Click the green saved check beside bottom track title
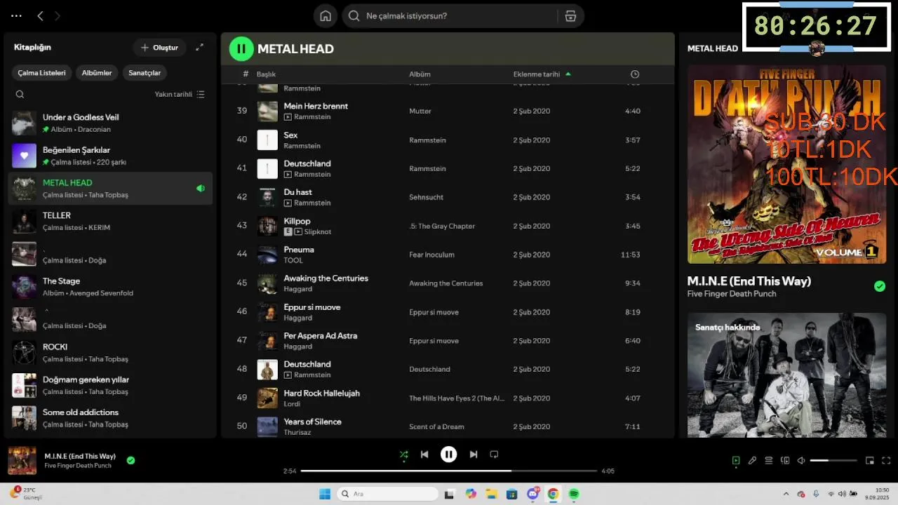898x505 pixels. (x=130, y=461)
